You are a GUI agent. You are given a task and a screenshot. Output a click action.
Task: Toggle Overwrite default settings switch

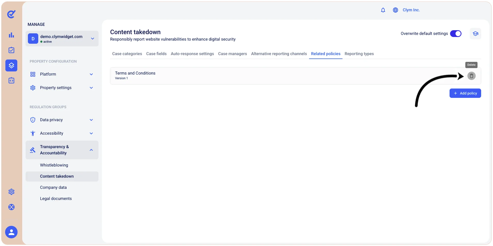(x=456, y=34)
